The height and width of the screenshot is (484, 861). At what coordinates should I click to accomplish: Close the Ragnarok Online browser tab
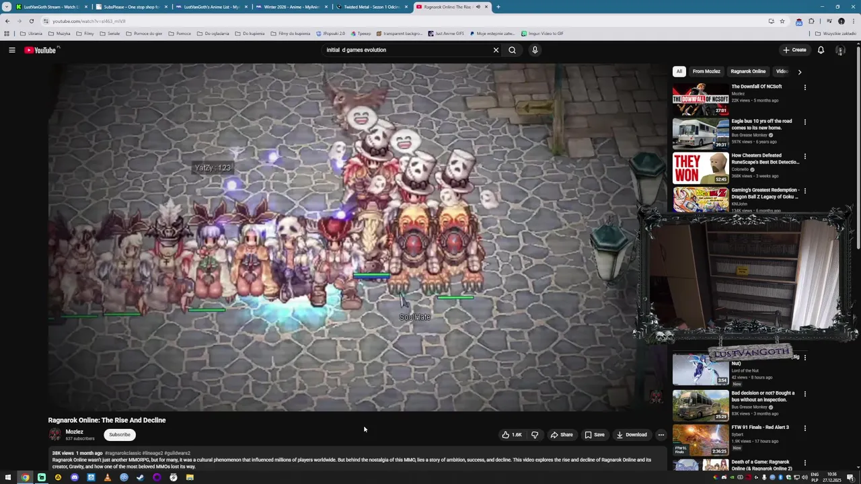point(486,7)
